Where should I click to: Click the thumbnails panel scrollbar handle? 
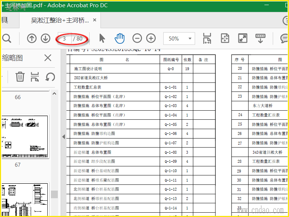pos(54,194)
